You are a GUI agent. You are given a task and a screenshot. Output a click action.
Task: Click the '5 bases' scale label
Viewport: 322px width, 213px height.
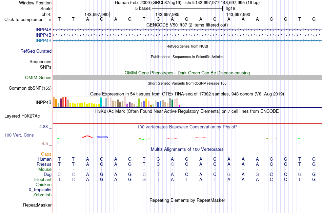(143, 8)
